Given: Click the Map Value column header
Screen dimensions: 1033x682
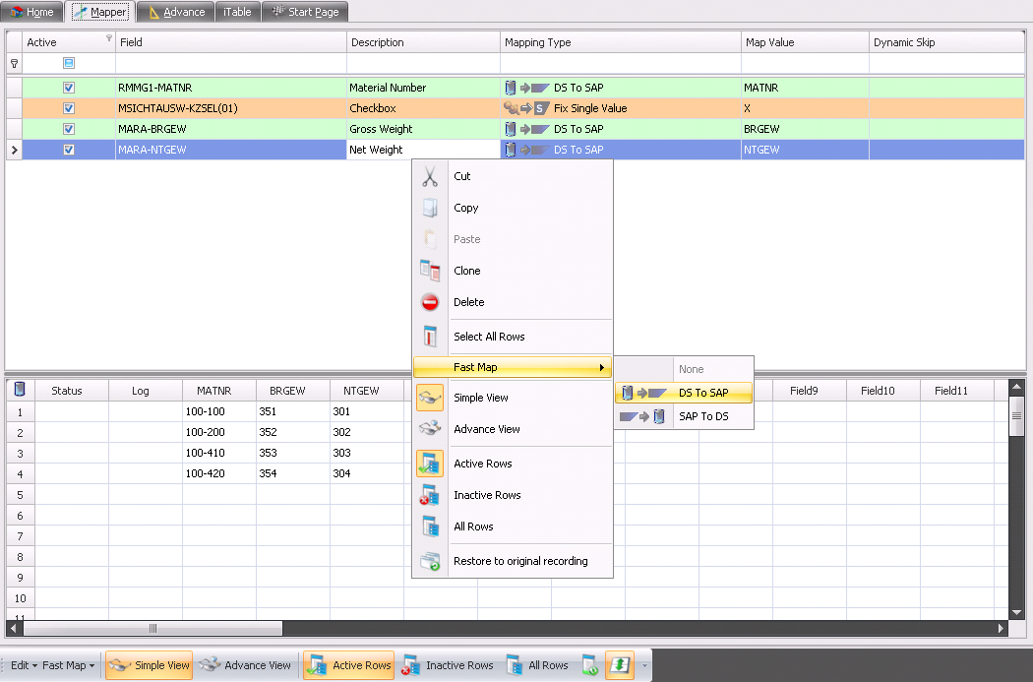Looking at the screenshot, I should coord(805,42).
